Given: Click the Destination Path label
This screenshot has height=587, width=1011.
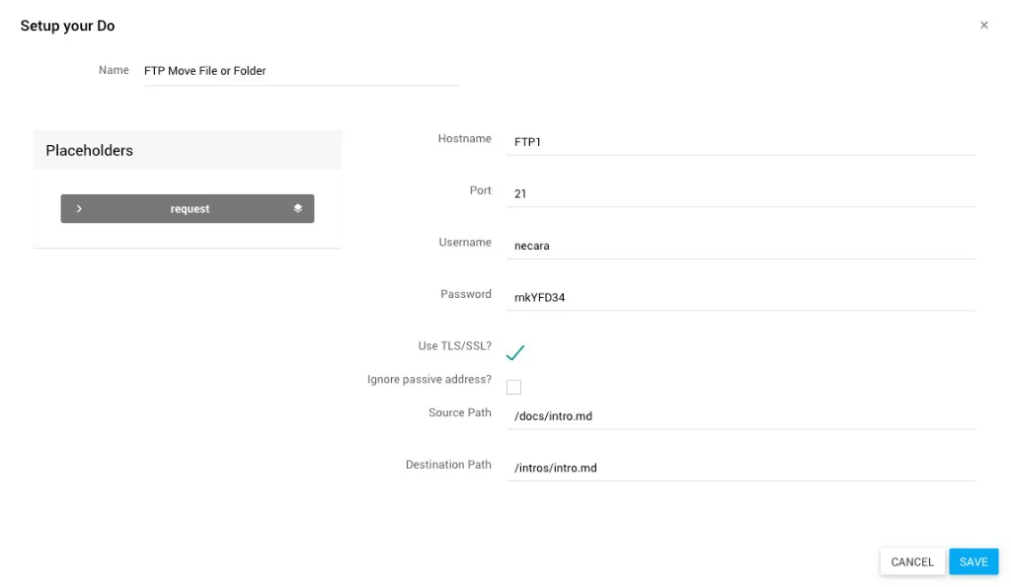Looking at the screenshot, I should (448, 465).
